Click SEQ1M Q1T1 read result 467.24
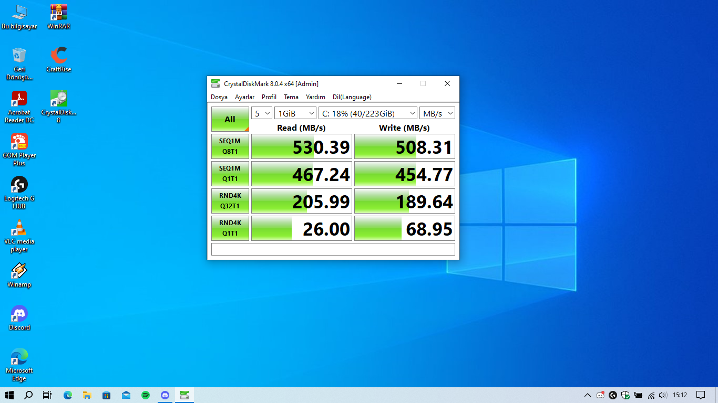Viewport: 718px width, 403px height. (302, 174)
